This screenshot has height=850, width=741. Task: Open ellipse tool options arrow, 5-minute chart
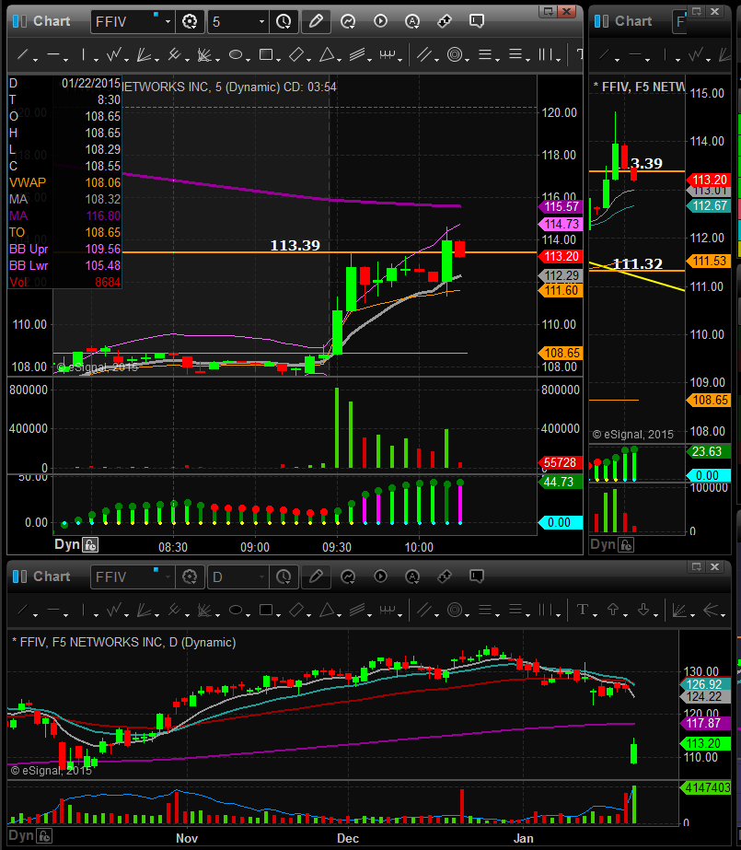click(x=248, y=59)
